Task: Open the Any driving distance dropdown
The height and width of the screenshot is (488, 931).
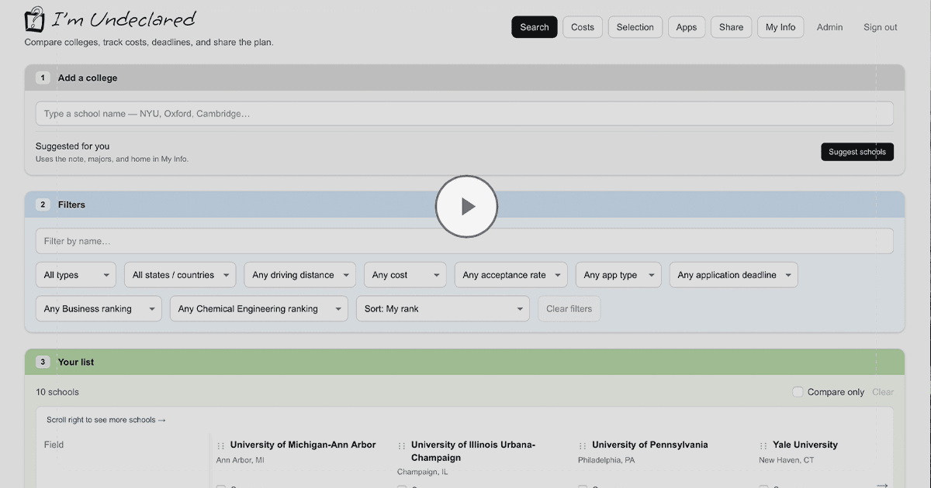Action: pyautogui.click(x=300, y=275)
